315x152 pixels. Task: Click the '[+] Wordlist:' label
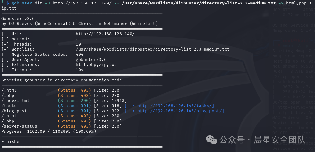[18, 49]
